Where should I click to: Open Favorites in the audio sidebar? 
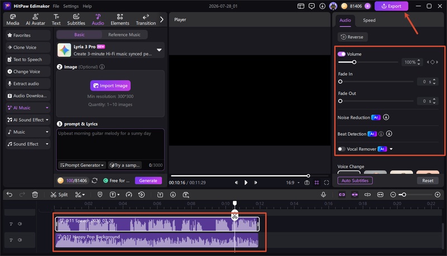coord(28,35)
